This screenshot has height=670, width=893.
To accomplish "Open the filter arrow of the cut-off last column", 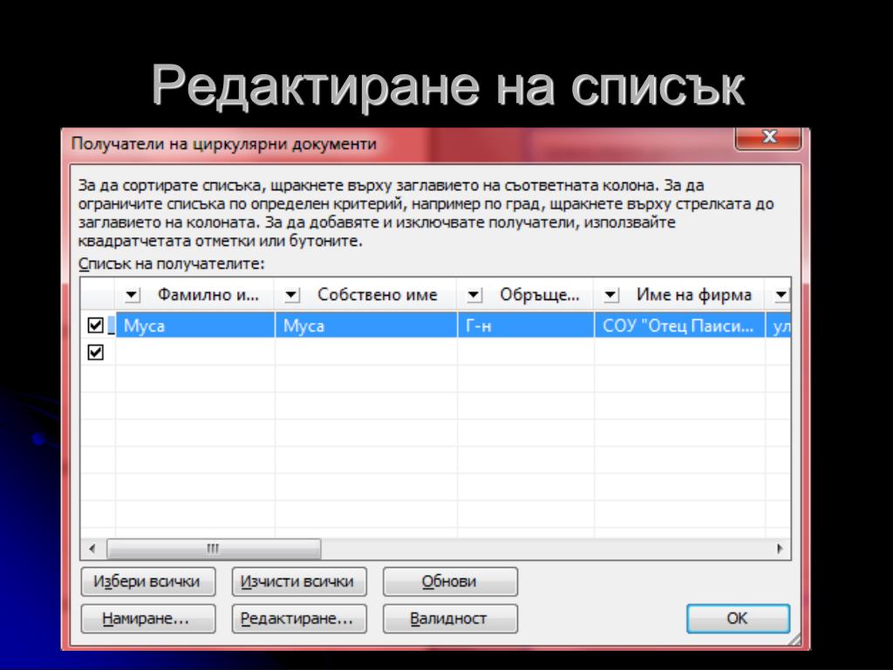I will point(781,295).
